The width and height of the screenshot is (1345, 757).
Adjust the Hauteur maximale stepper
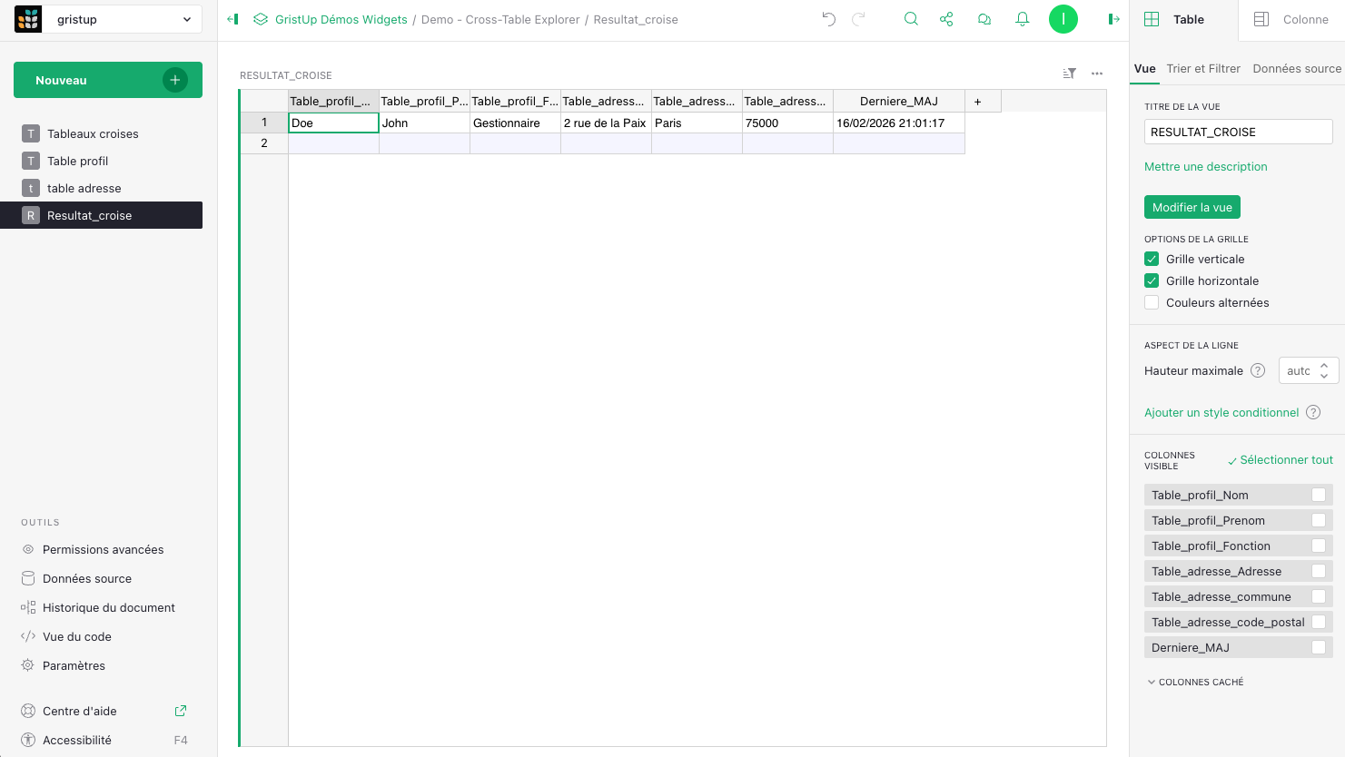pyautogui.click(x=1324, y=370)
